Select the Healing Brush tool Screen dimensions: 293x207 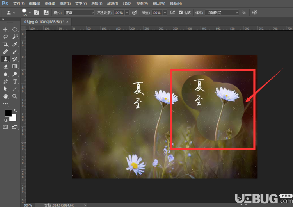point(5,52)
